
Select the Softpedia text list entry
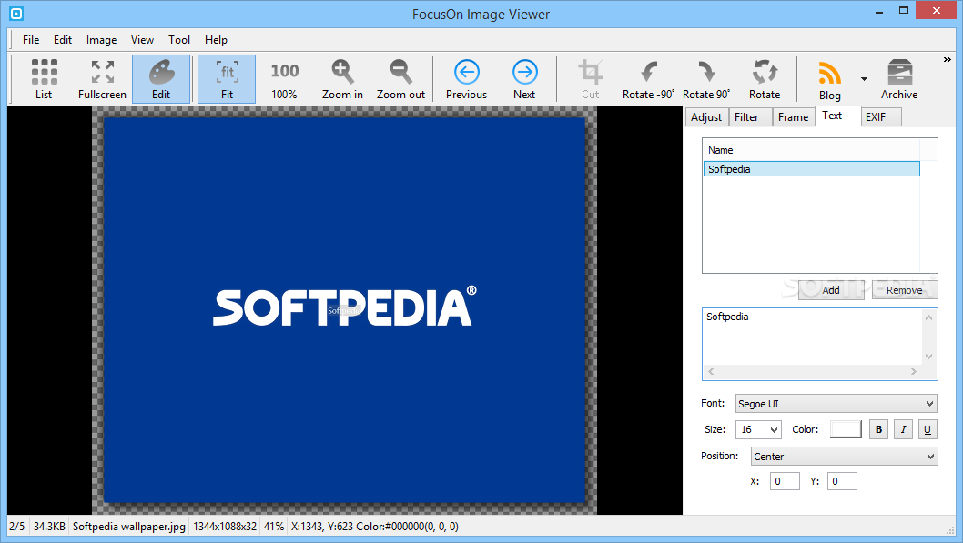811,169
